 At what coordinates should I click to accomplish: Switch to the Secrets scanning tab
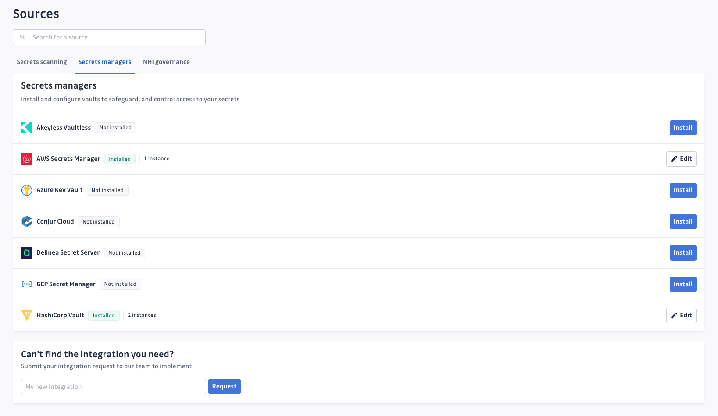tap(42, 62)
